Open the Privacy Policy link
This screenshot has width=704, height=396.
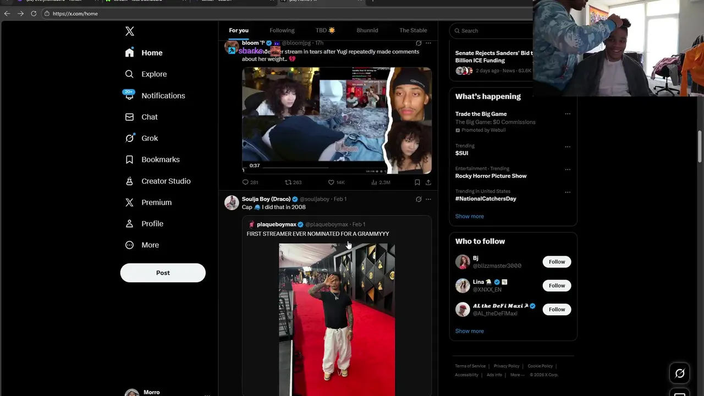507,366
